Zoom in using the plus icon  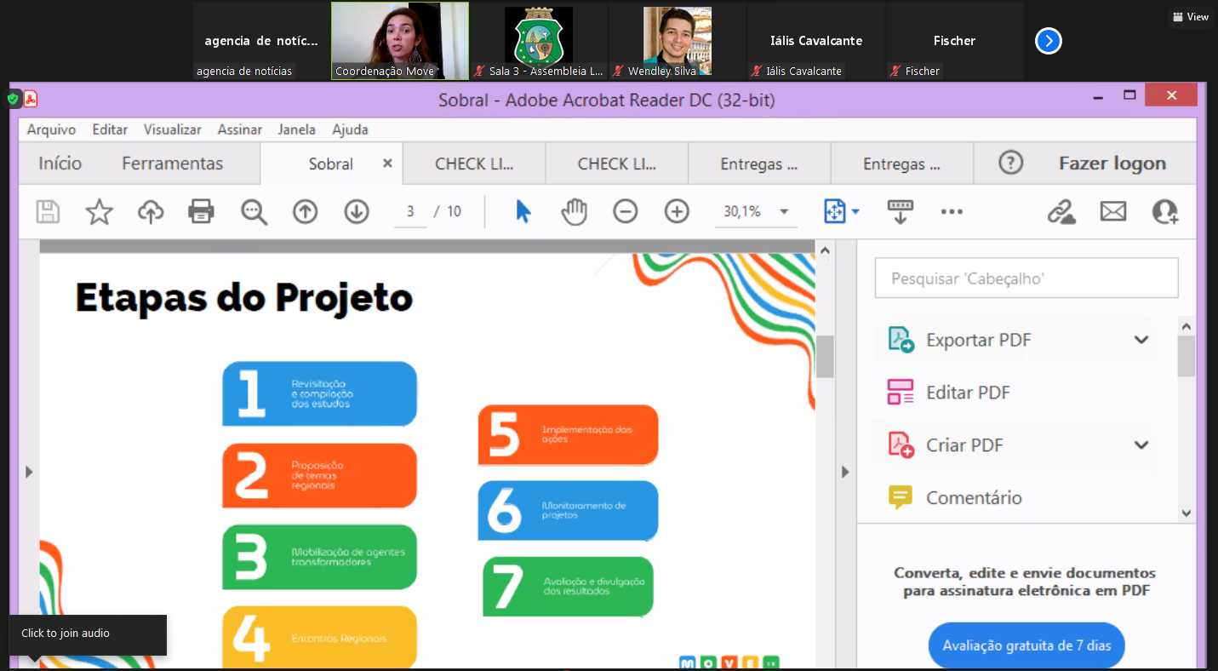pos(677,211)
